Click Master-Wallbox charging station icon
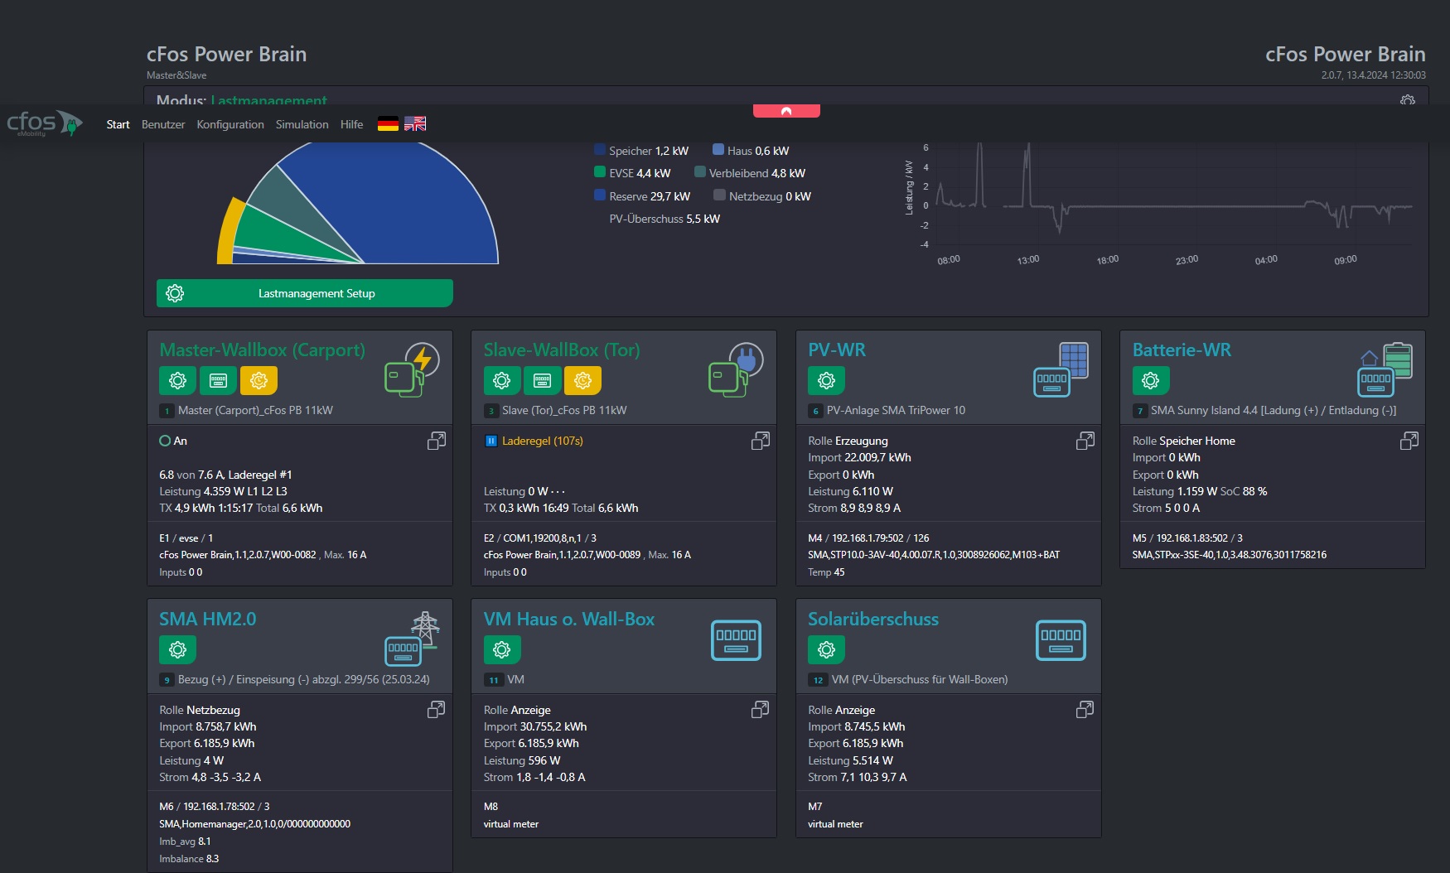 coord(412,369)
